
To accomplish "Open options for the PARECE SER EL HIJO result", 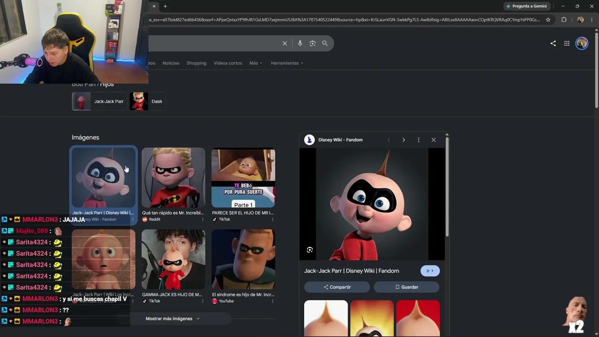I will 272,219.
